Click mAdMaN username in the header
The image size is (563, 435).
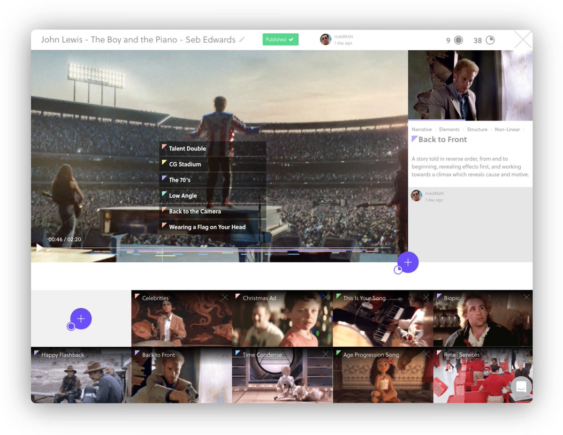pyautogui.click(x=343, y=37)
